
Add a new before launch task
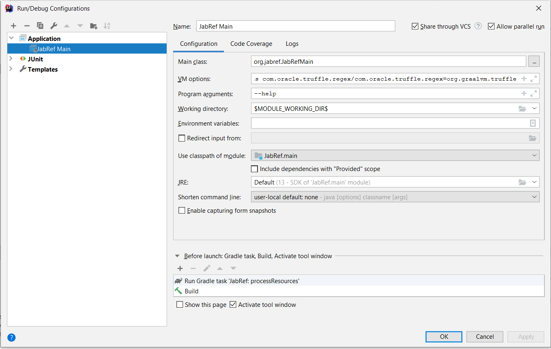180,268
